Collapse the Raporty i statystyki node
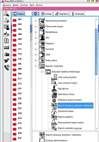Screen dimensions: 99x142 pyautogui.click(x=36, y=66)
